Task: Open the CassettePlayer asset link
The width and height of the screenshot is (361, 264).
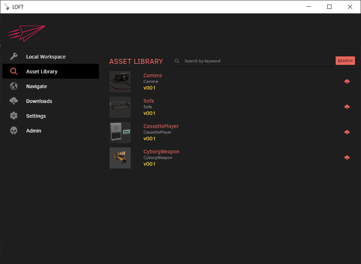Action: click(161, 126)
